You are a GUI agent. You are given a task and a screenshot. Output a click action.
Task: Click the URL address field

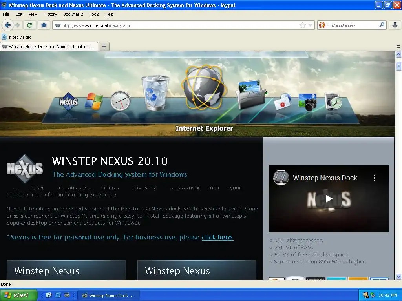179,25
